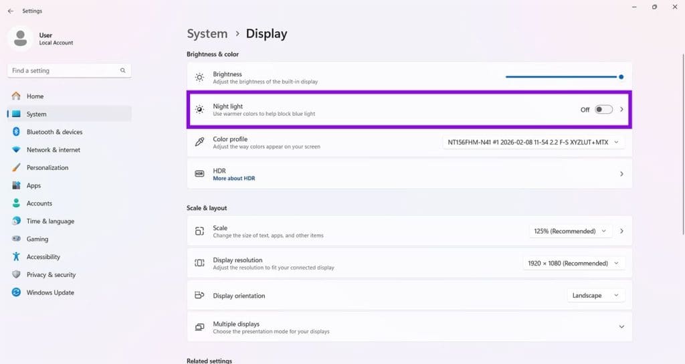Click the 'Brightness & color' section heading

pos(212,54)
